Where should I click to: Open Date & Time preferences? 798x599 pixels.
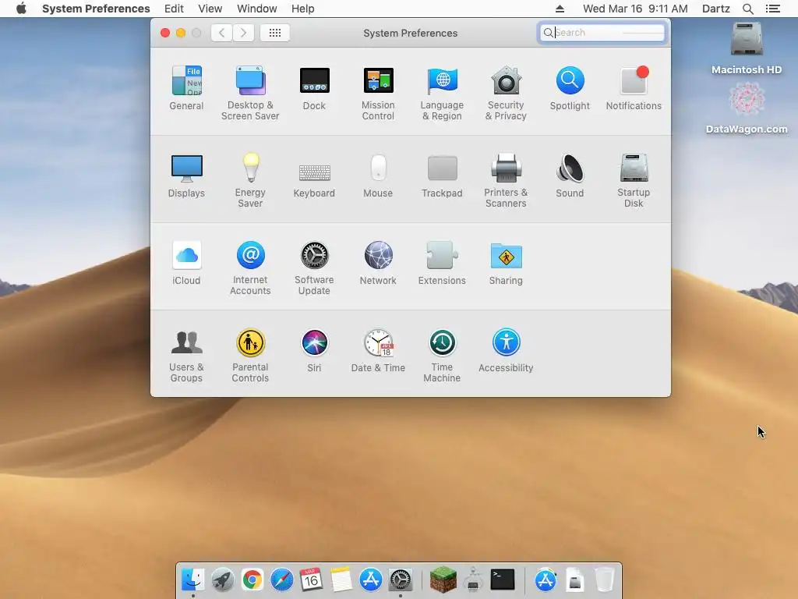(x=378, y=350)
